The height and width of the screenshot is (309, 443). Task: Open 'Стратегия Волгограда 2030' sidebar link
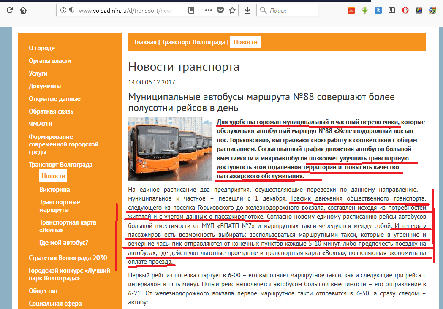[x=68, y=258]
